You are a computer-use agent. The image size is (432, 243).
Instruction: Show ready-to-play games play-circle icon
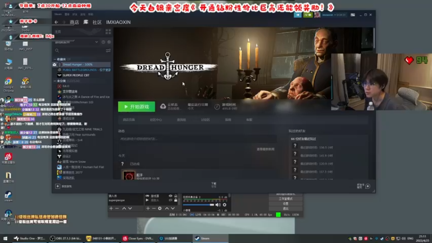[109, 42]
